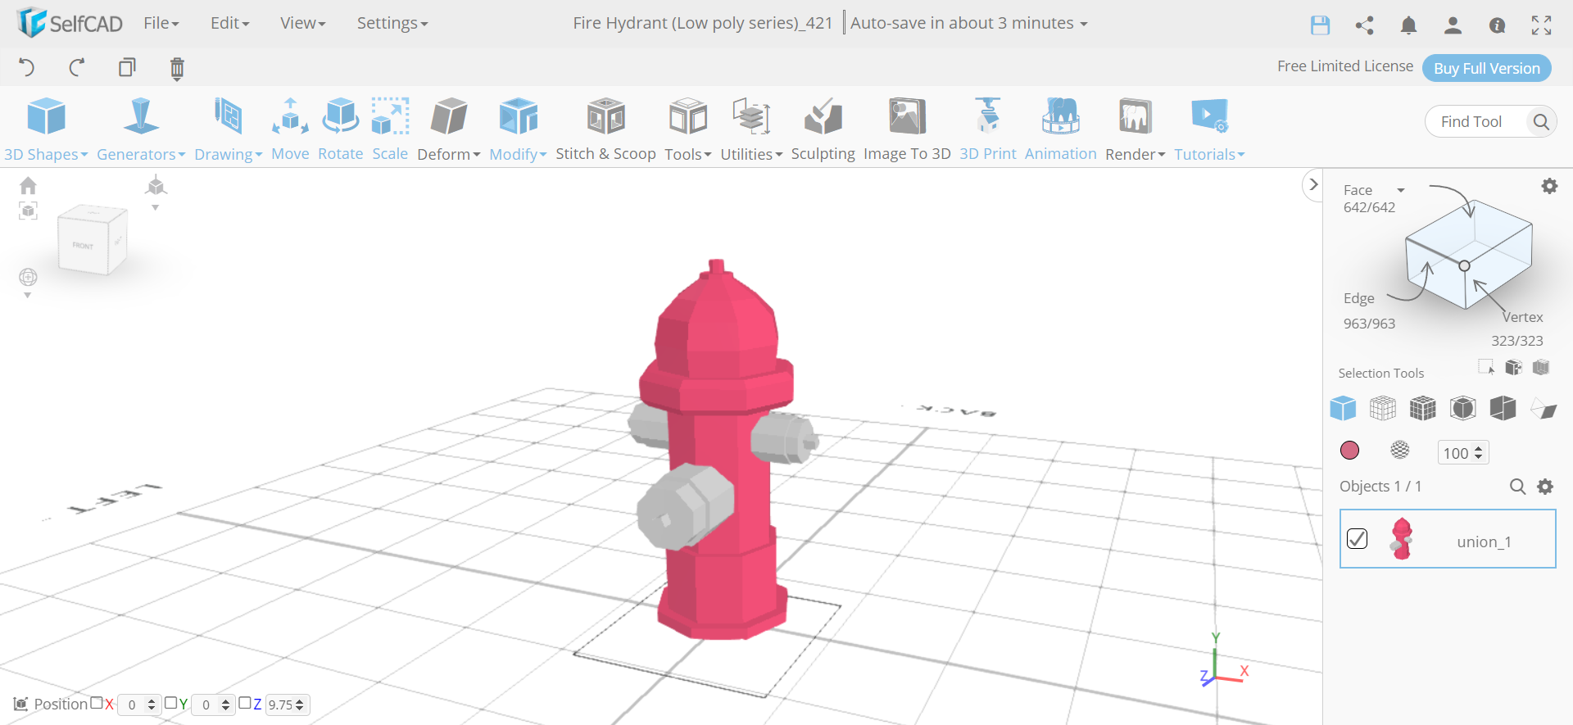Click the Share icon
This screenshot has width=1573, height=725.
coord(1364,25)
